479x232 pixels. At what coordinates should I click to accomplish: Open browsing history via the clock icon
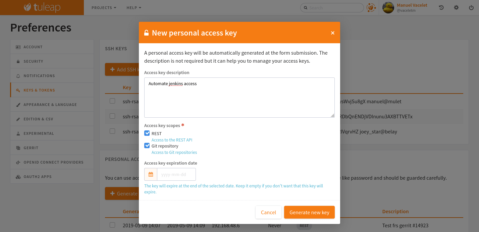coord(441,7)
